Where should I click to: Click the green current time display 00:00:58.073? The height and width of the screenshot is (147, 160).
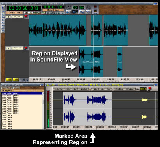pos(23,8)
